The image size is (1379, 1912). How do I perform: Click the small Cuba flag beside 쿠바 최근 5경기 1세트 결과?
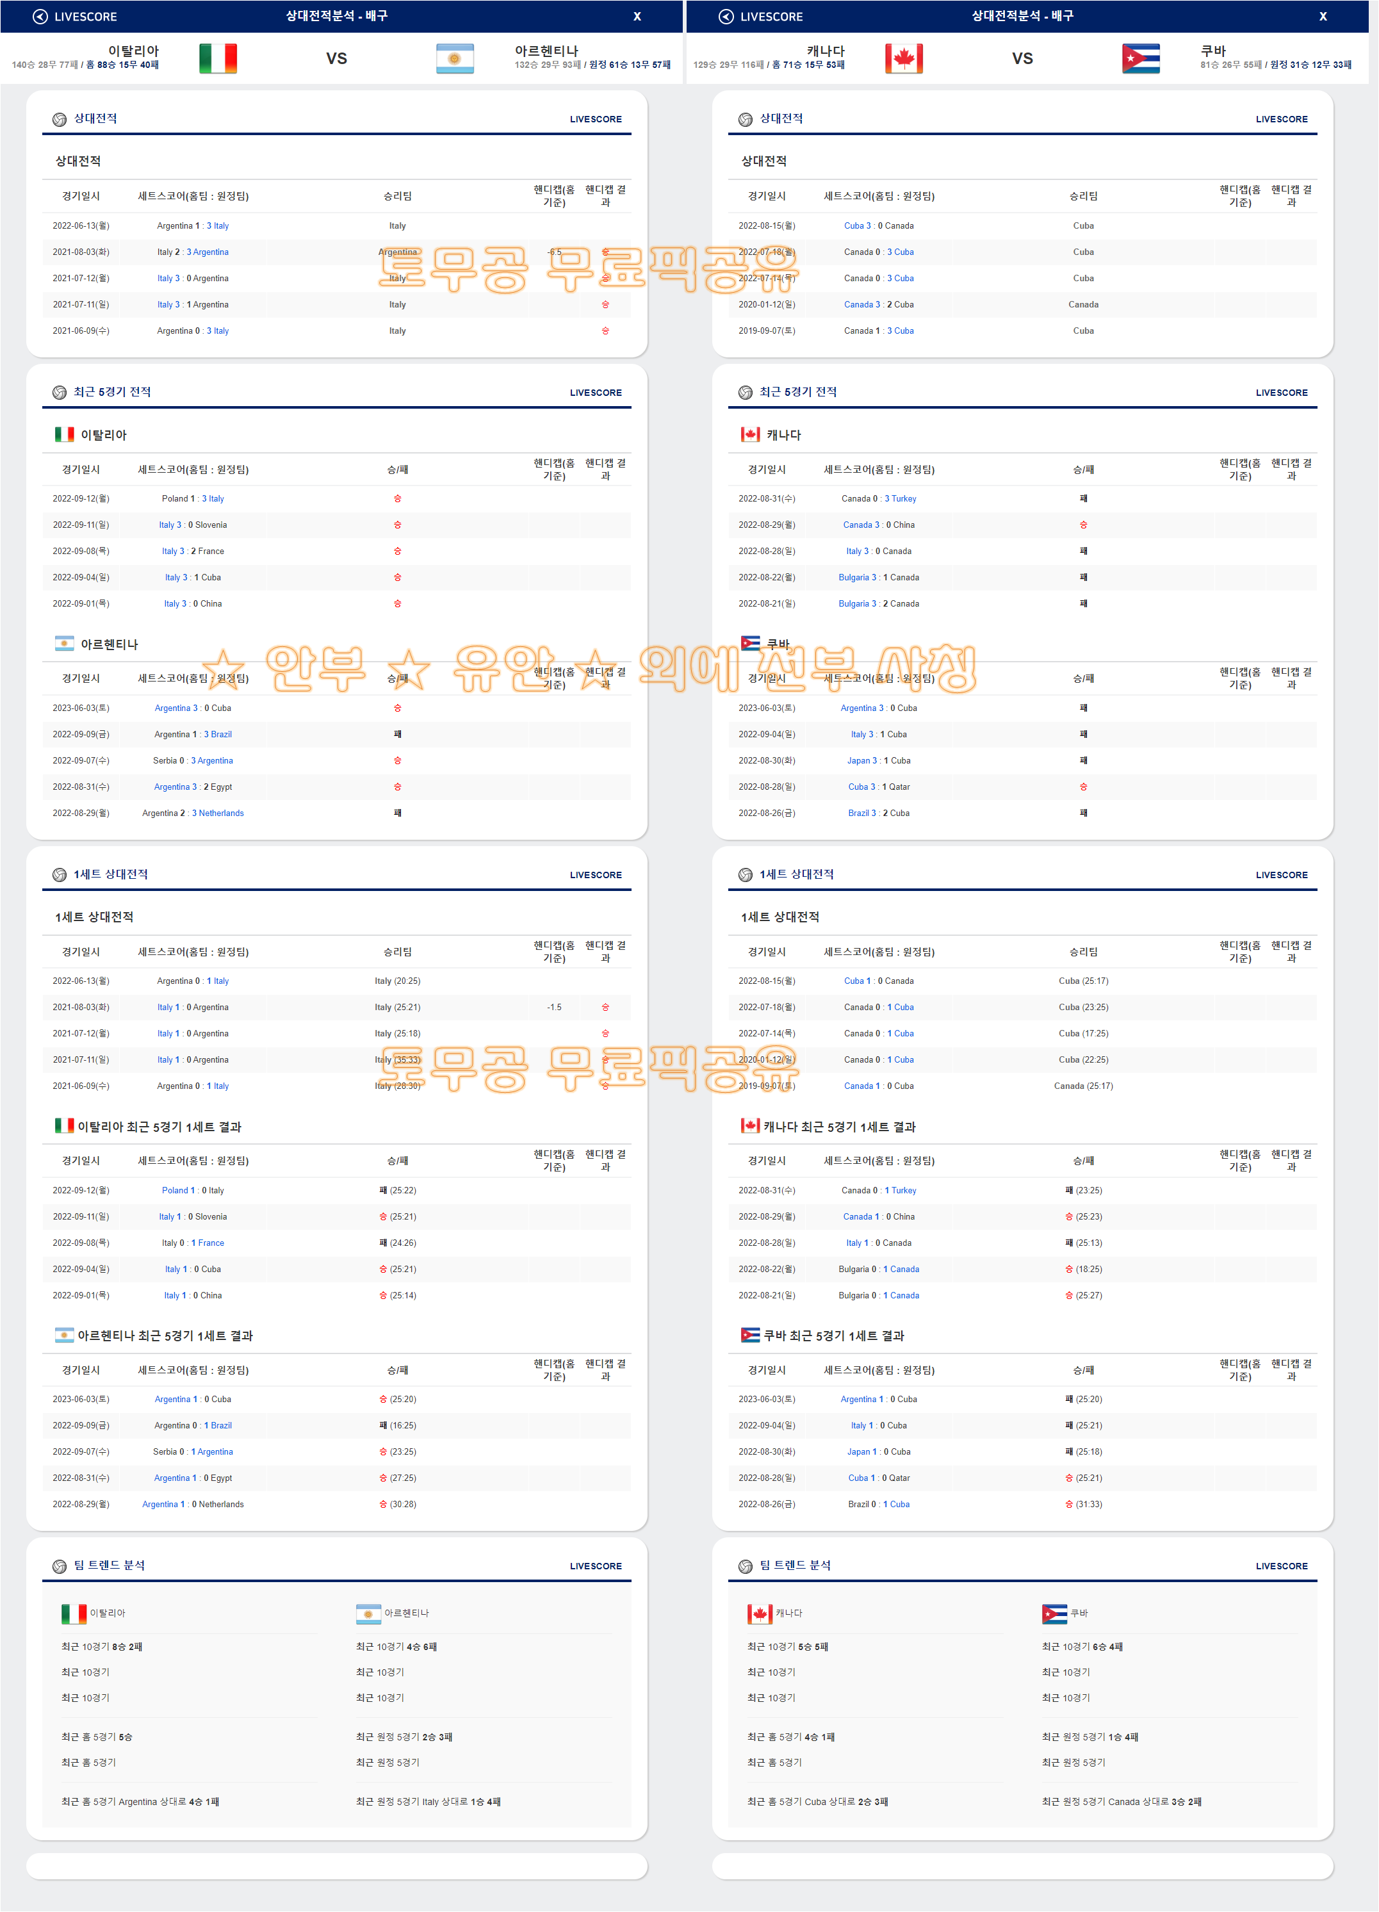tap(749, 1336)
